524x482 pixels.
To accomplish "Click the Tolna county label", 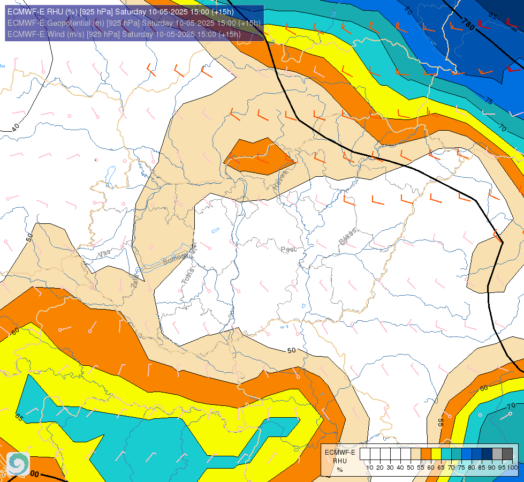I will [x=188, y=276].
